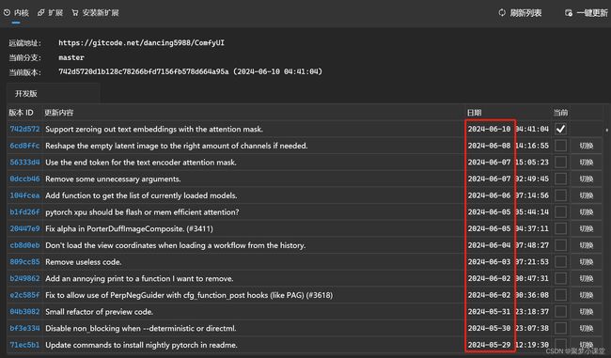Click the refresh icon beside 刷新列表

[x=502, y=12]
